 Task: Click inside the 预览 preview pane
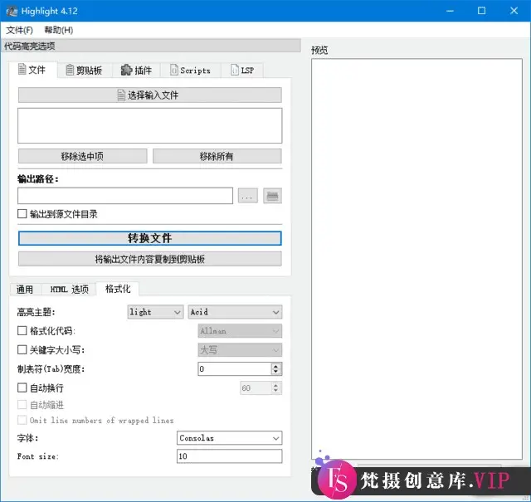[x=417, y=259]
